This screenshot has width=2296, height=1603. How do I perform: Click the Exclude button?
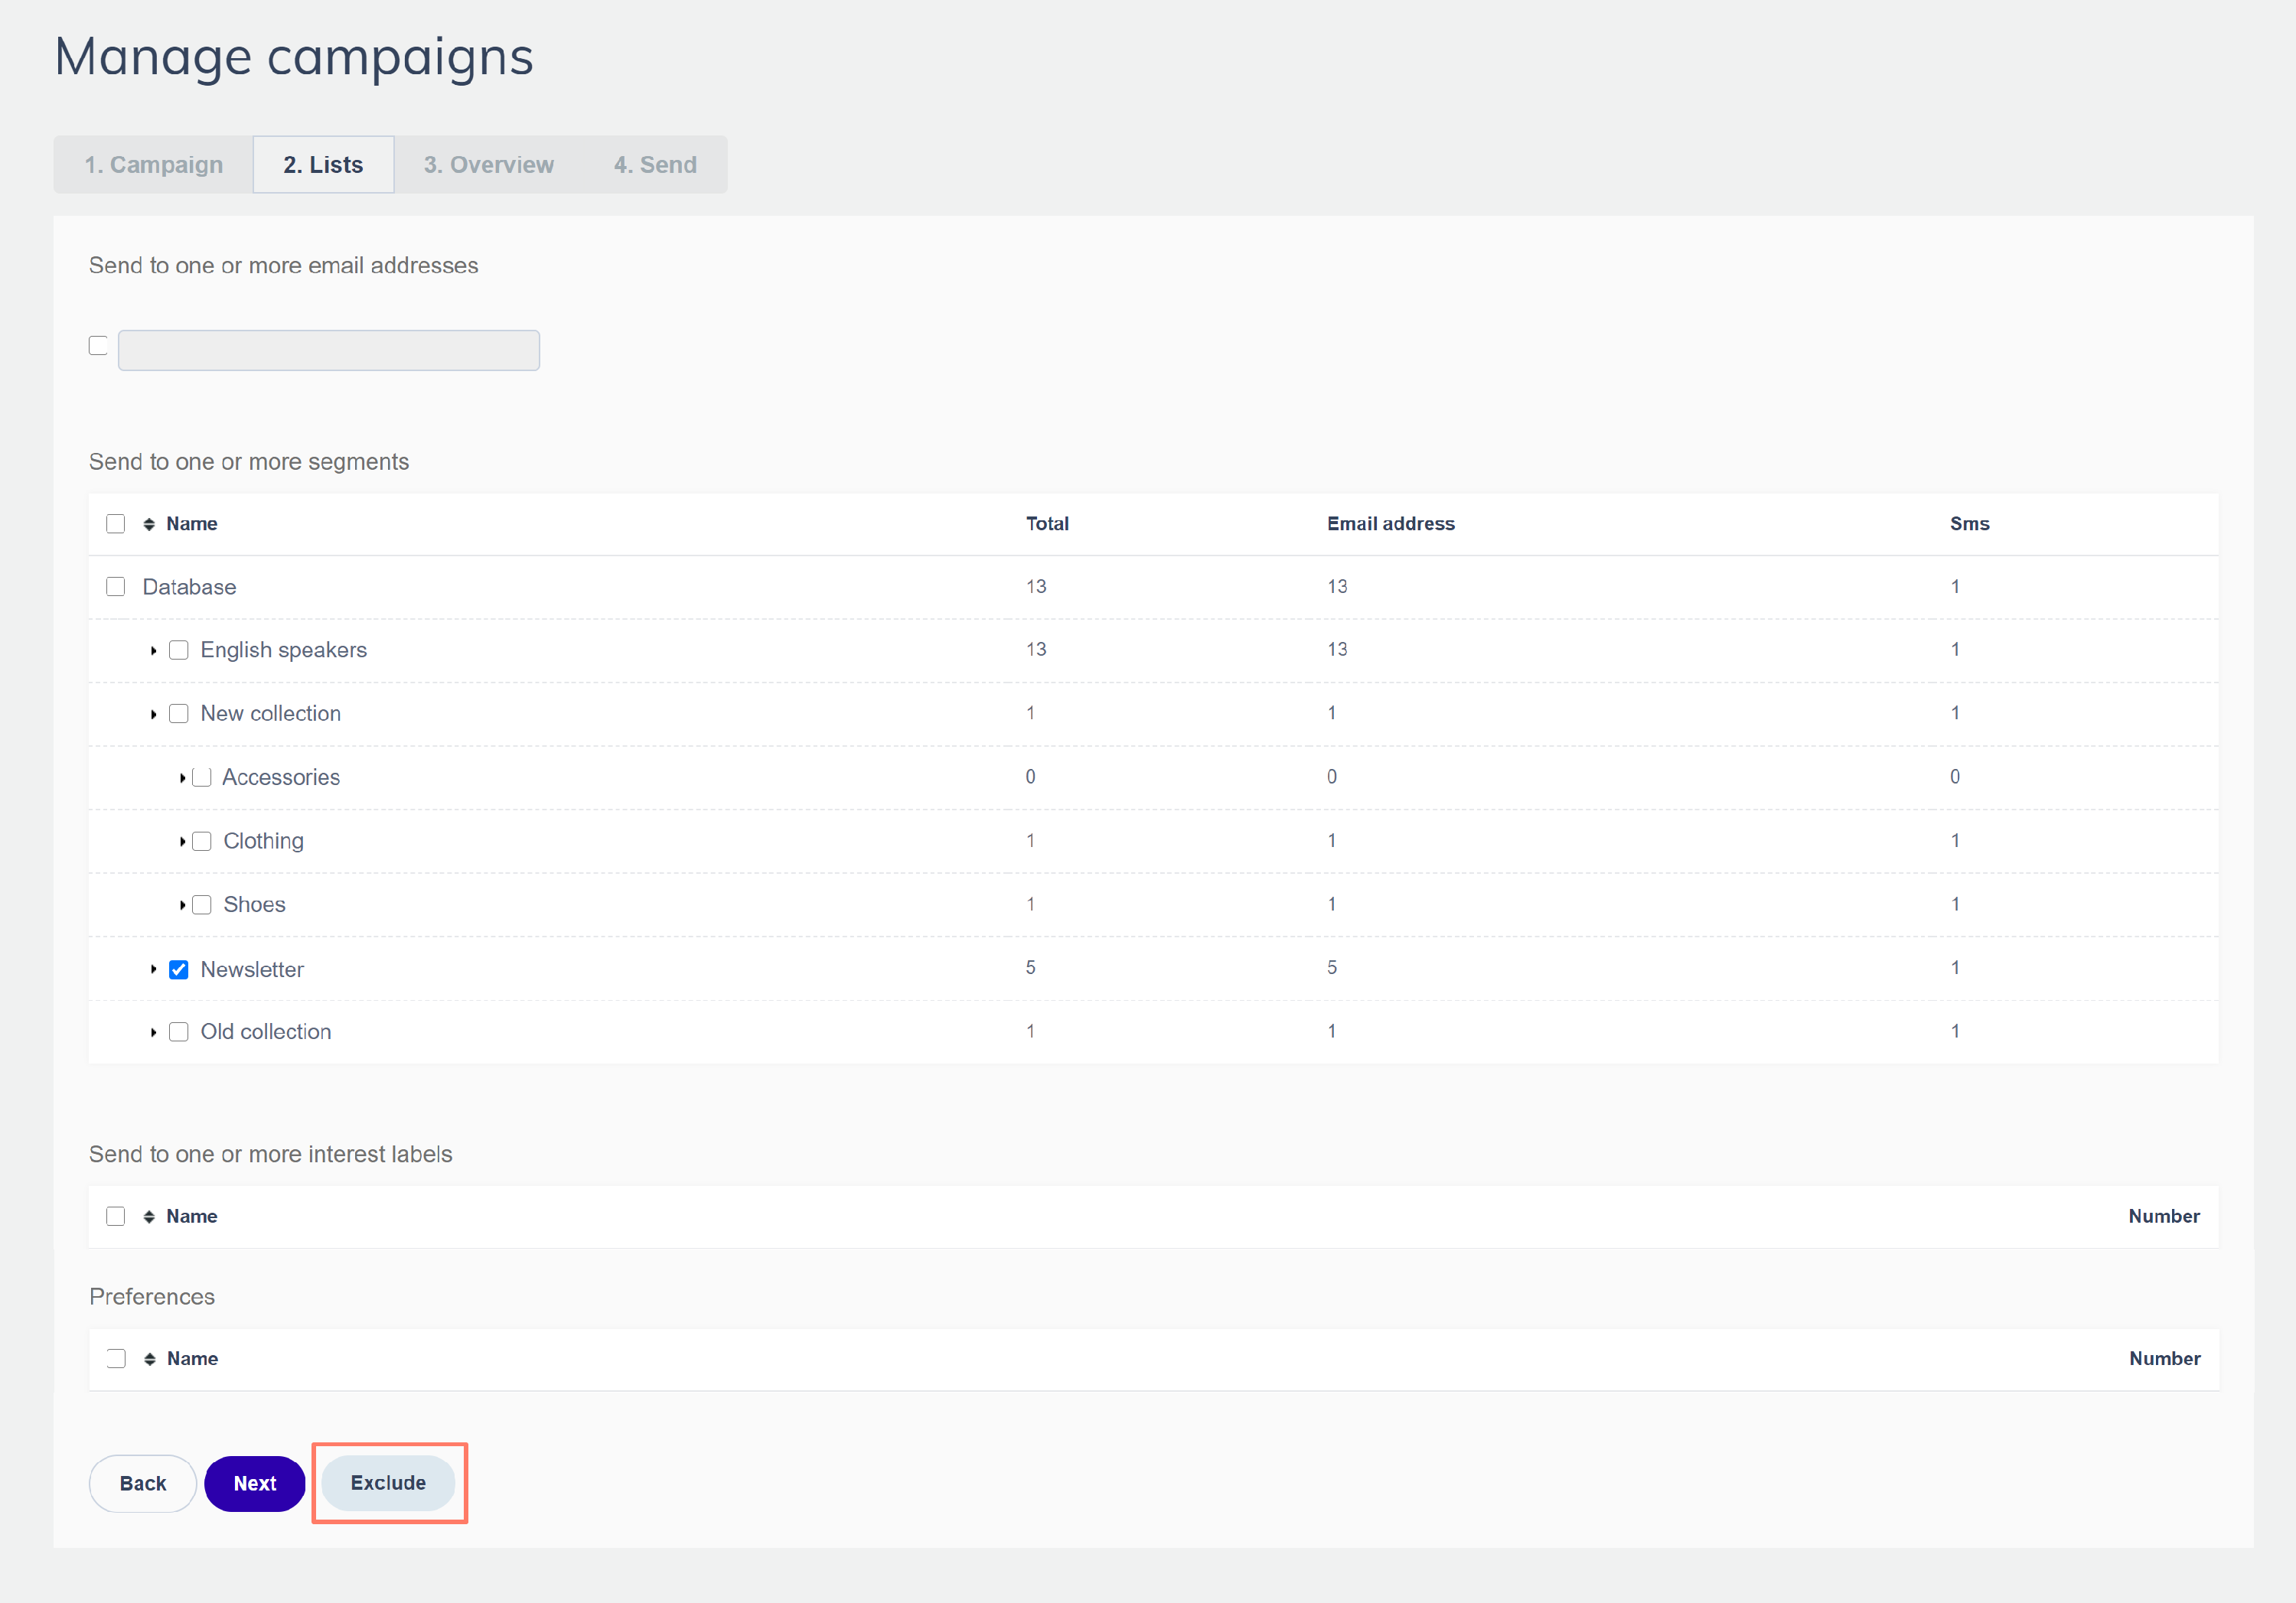click(x=388, y=1482)
